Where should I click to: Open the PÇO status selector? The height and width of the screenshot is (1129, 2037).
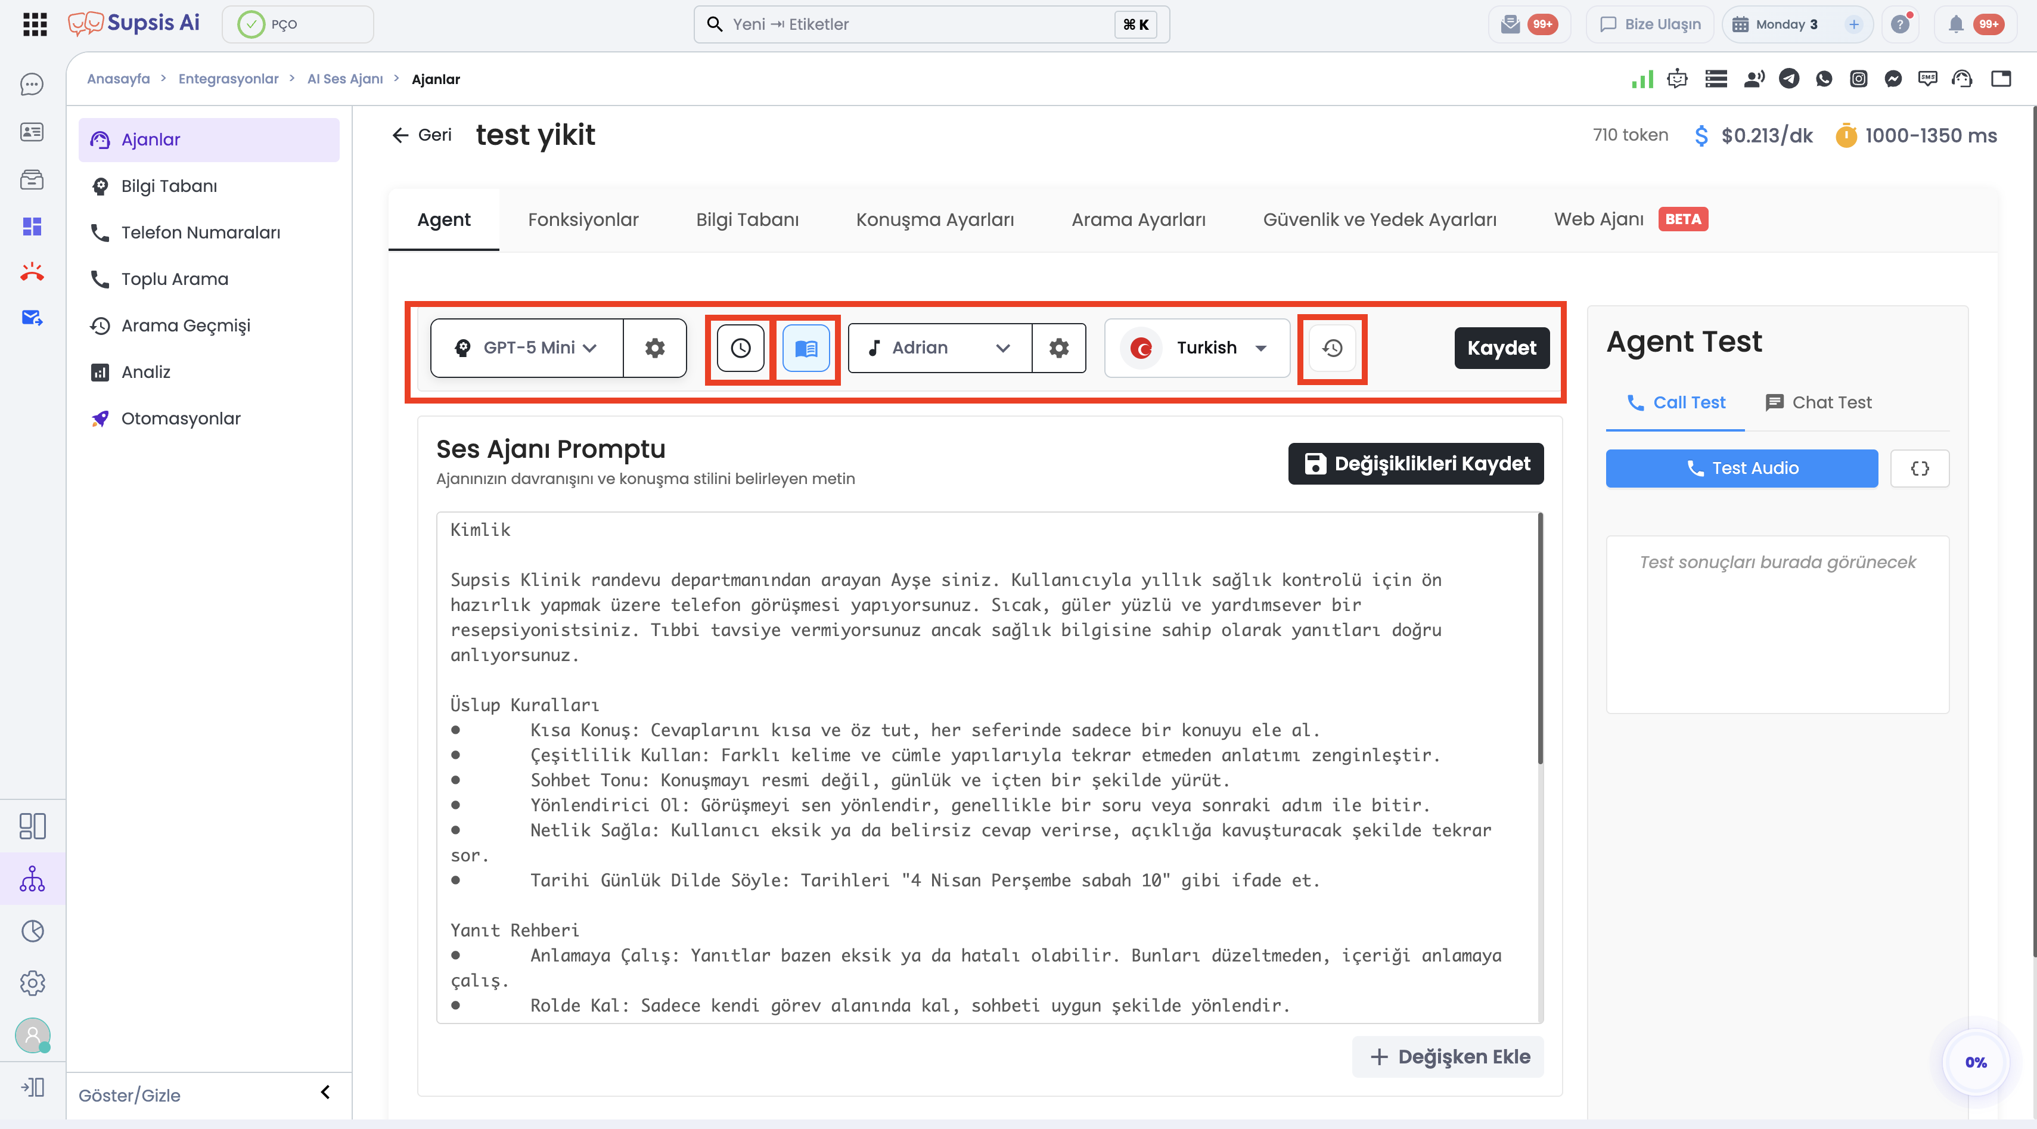(298, 24)
